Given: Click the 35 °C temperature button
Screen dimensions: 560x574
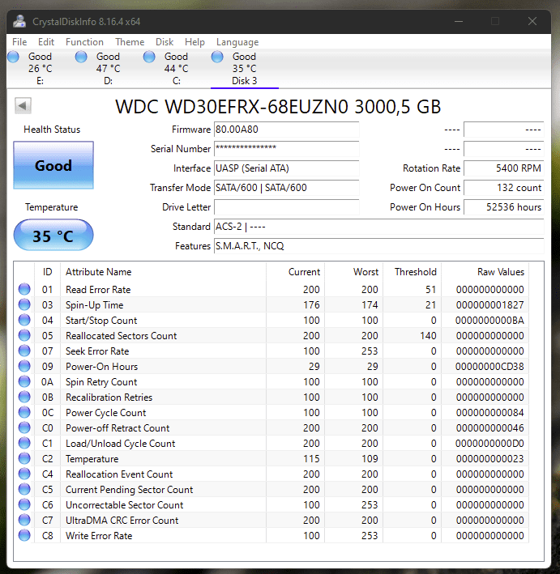Looking at the screenshot, I should pyautogui.click(x=53, y=235).
